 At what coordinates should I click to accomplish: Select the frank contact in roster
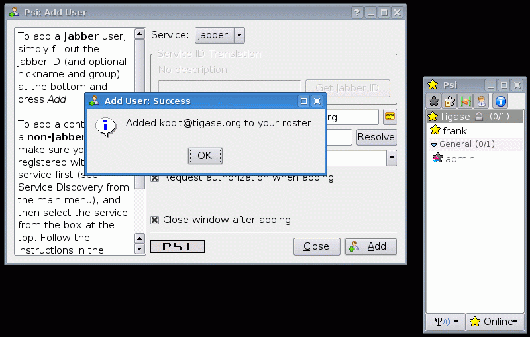click(476, 130)
